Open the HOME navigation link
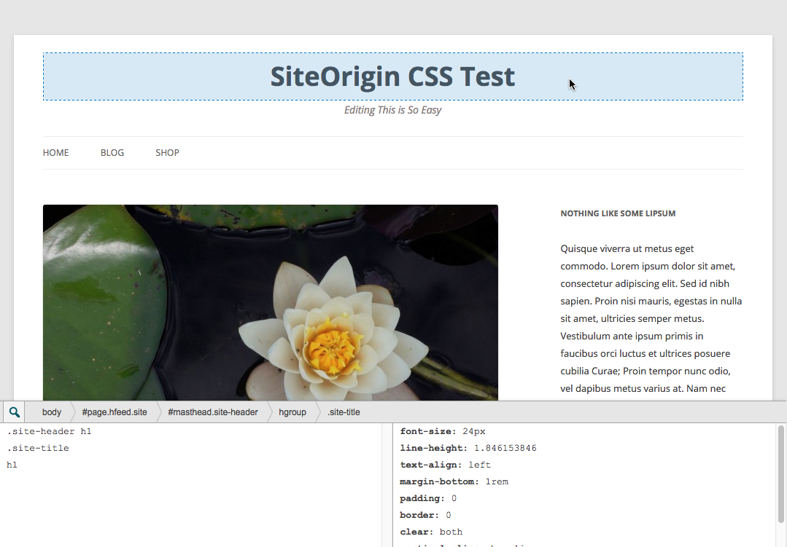Image resolution: width=787 pixels, height=547 pixels. pyautogui.click(x=55, y=152)
